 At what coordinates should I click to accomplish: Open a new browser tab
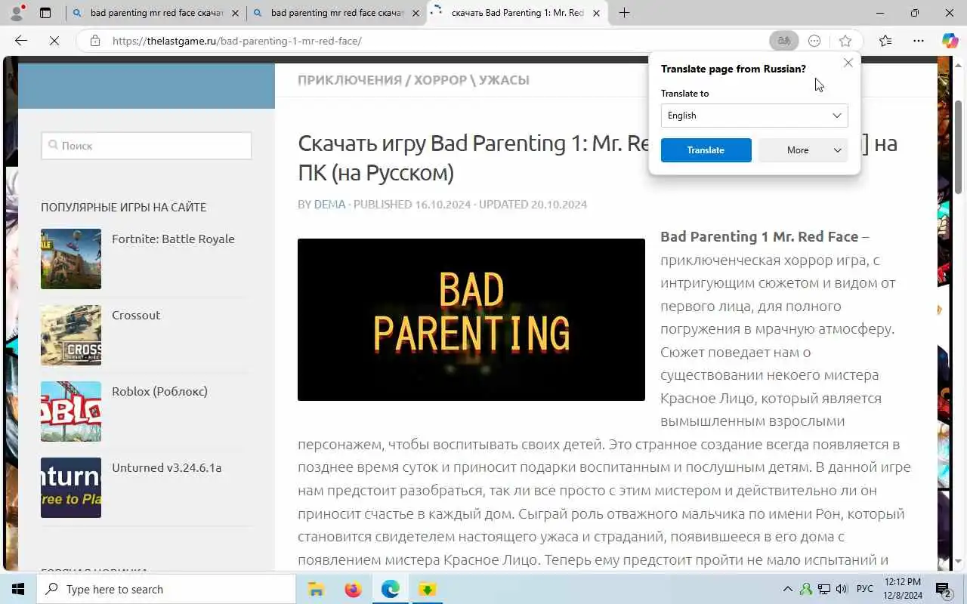click(x=624, y=13)
